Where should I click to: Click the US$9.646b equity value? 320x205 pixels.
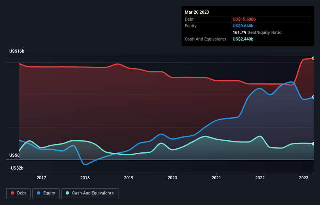[243, 26]
